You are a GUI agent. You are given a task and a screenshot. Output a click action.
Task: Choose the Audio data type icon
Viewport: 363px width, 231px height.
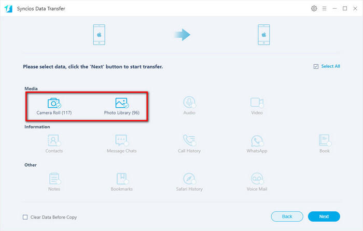[189, 103]
